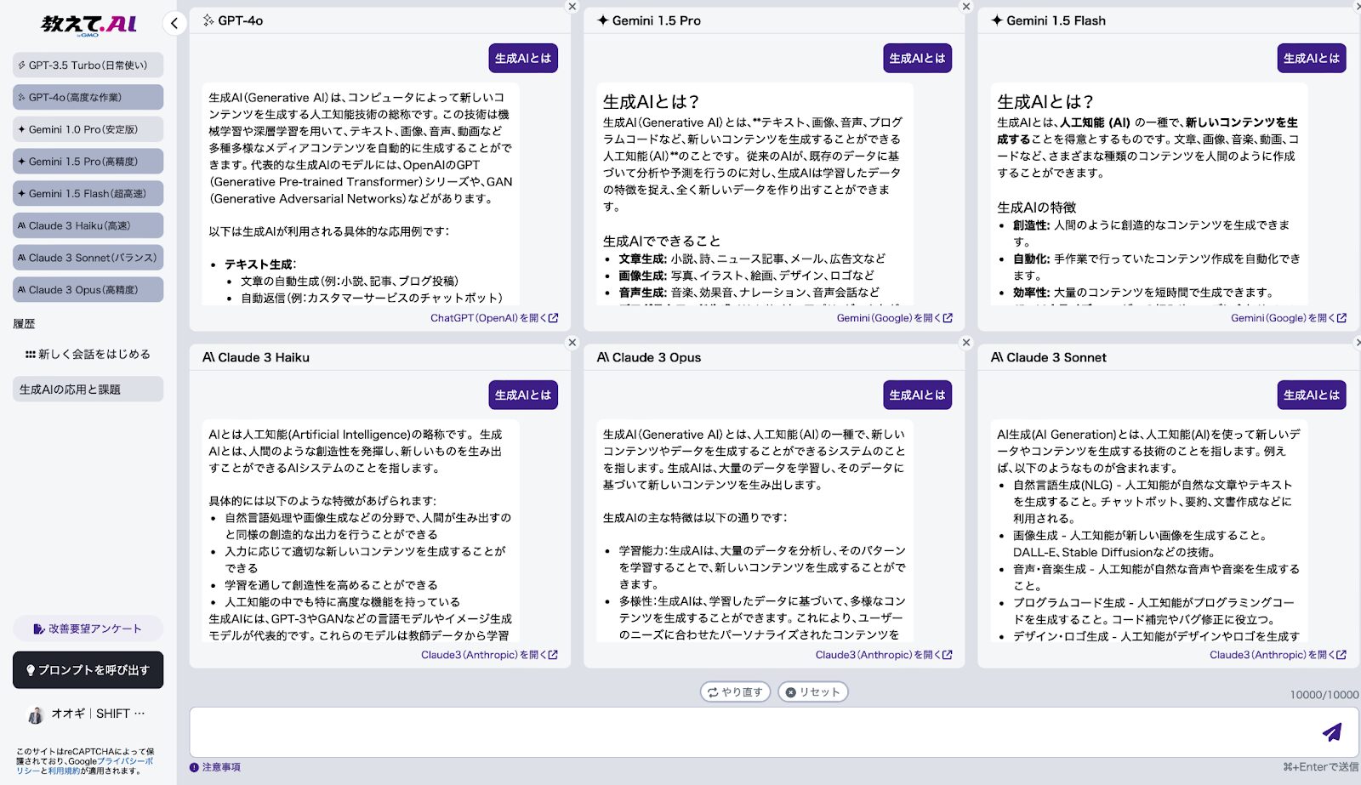Close the Claude 3 Opus panel
Screen dimensions: 1361x785
(966, 343)
